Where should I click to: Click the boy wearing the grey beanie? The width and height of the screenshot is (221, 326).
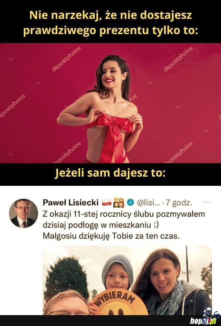point(117,273)
